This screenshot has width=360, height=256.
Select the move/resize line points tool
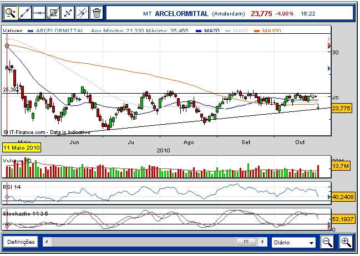point(68,13)
